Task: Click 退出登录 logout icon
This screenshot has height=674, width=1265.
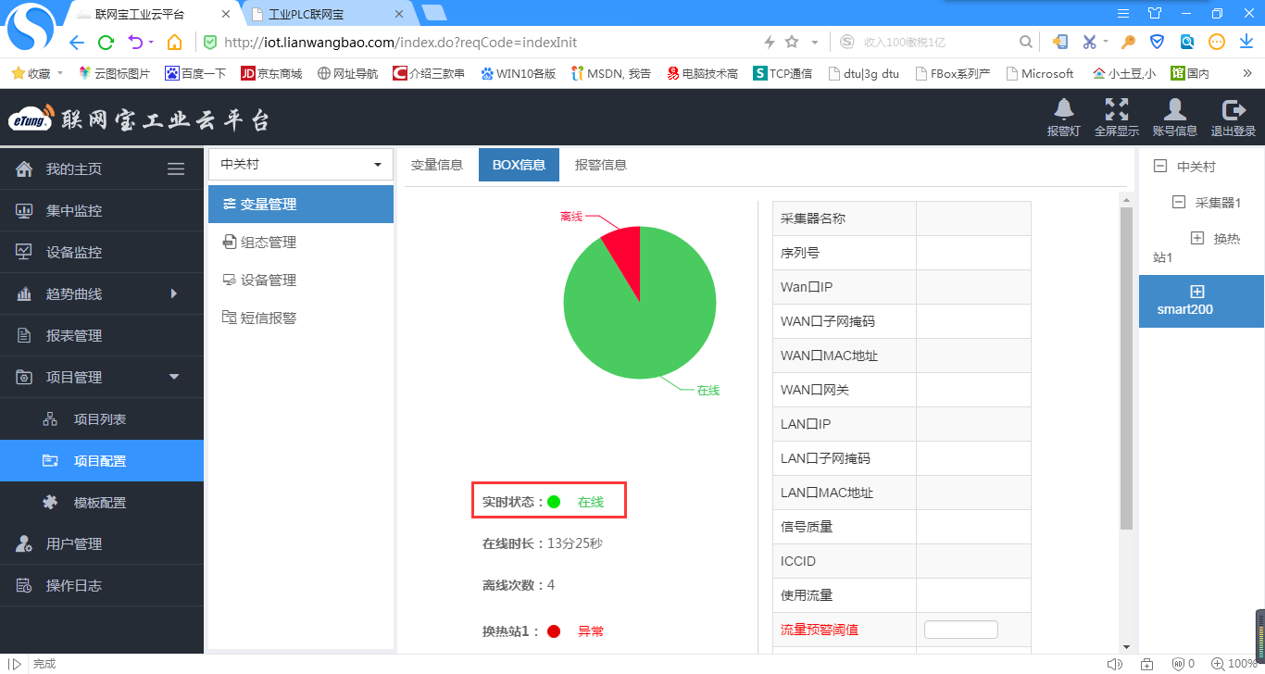Action: pos(1234,108)
